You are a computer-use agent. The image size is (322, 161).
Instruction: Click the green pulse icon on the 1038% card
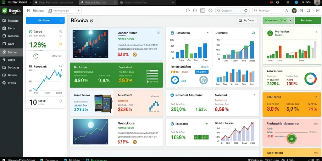click(x=207, y=124)
